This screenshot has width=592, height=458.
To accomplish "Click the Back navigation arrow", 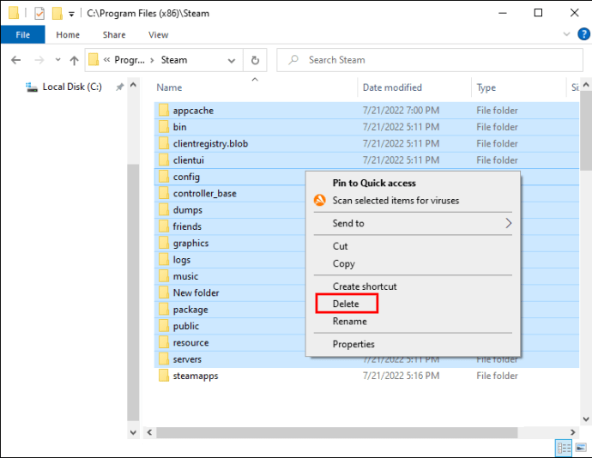I will [x=15, y=60].
